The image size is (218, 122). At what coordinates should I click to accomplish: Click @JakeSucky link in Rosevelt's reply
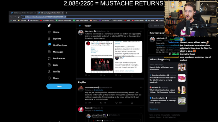pyautogui.click(x=98, y=110)
